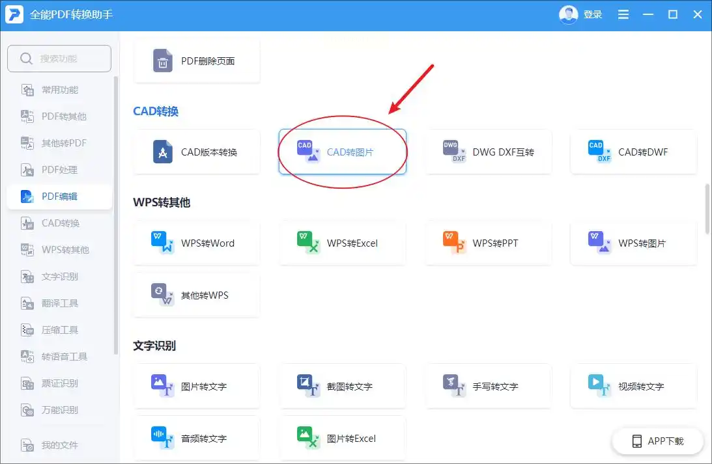This screenshot has height=464, width=712.
Task: Start the 图片转文字 OCR icon
Action: (x=163, y=386)
